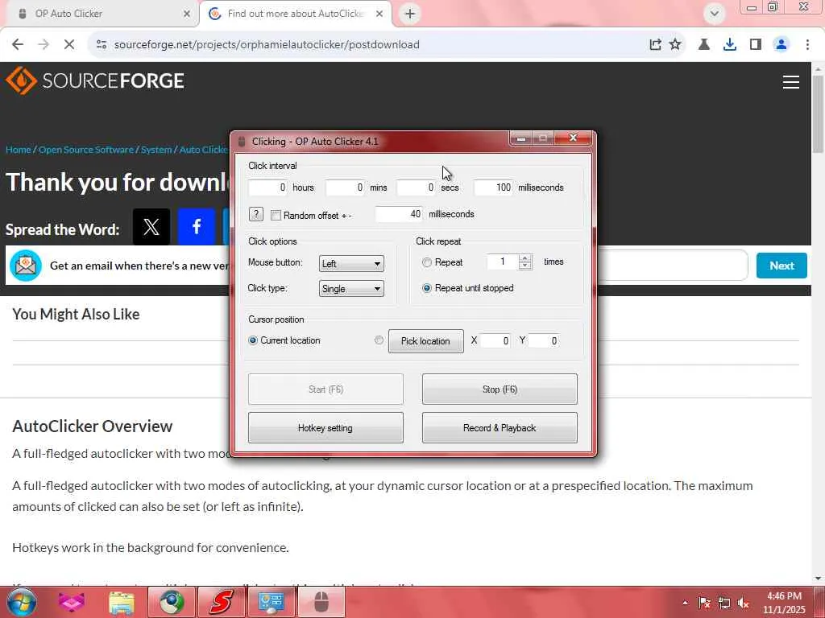Switch to Find out more about AutoClicker tab
This screenshot has width=825, height=618.
pyautogui.click(x=295, y=14)
